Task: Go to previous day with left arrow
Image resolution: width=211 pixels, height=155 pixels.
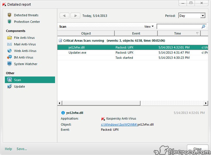Action: 65,16
